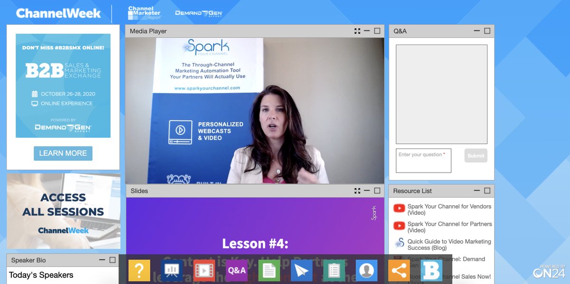Screen dimensions: 570x284
Task: Submit the Q&A question
Action: click(x=476, y=156)
